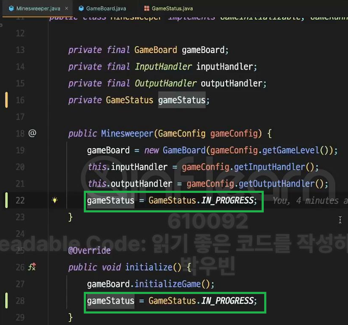Click line number 28 in the gutter
The height and width of the screenshot is (325, 348).
tap(20, 301)
